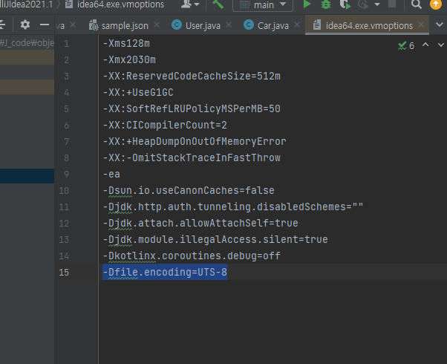Viewport: 447px width, 364px height.
Task: Run with Coverage icon
Action: click(x=345, y=4)
